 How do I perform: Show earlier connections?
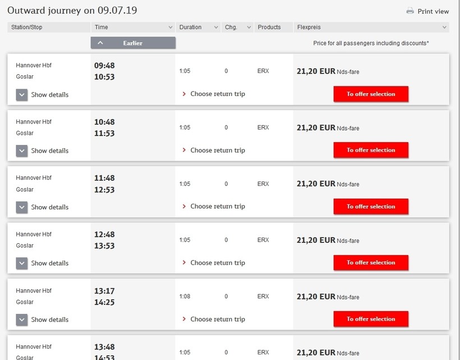(x=133, y=43)
